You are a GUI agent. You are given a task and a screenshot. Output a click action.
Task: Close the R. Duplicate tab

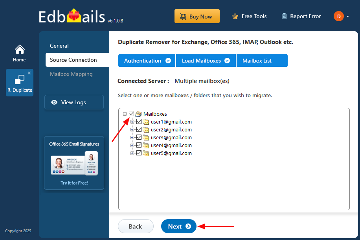[29, 73]
